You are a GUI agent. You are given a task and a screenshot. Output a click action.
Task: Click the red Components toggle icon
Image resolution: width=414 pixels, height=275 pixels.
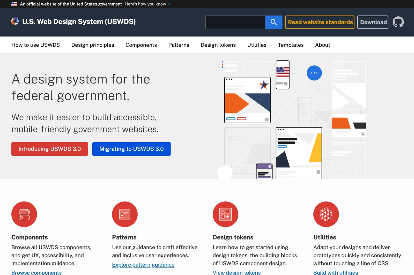pyautogui.click(x=24, y=214)
